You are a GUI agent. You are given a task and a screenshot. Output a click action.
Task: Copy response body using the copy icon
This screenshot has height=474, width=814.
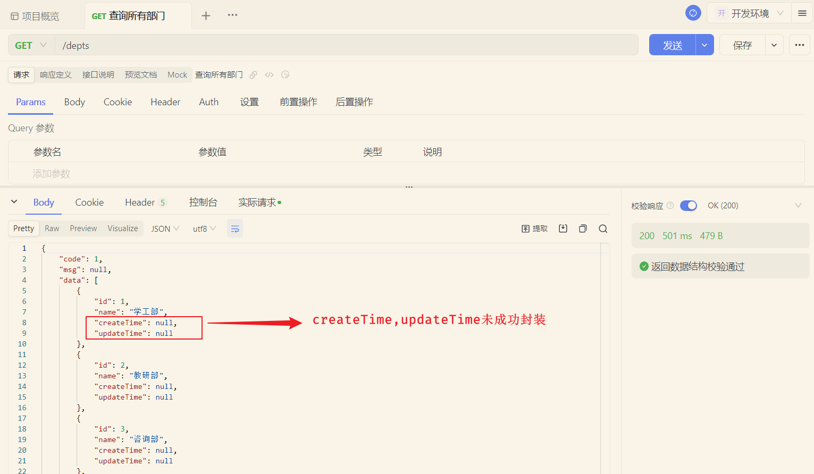[583, 228]
